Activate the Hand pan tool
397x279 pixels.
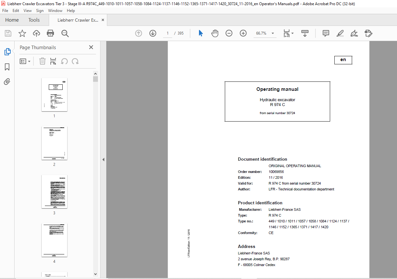coord(215,33)
